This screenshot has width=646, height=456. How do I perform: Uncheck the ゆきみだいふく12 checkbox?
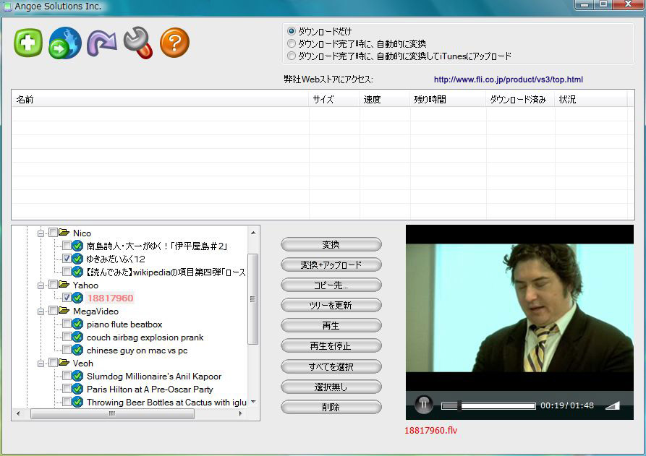[67, 259]
